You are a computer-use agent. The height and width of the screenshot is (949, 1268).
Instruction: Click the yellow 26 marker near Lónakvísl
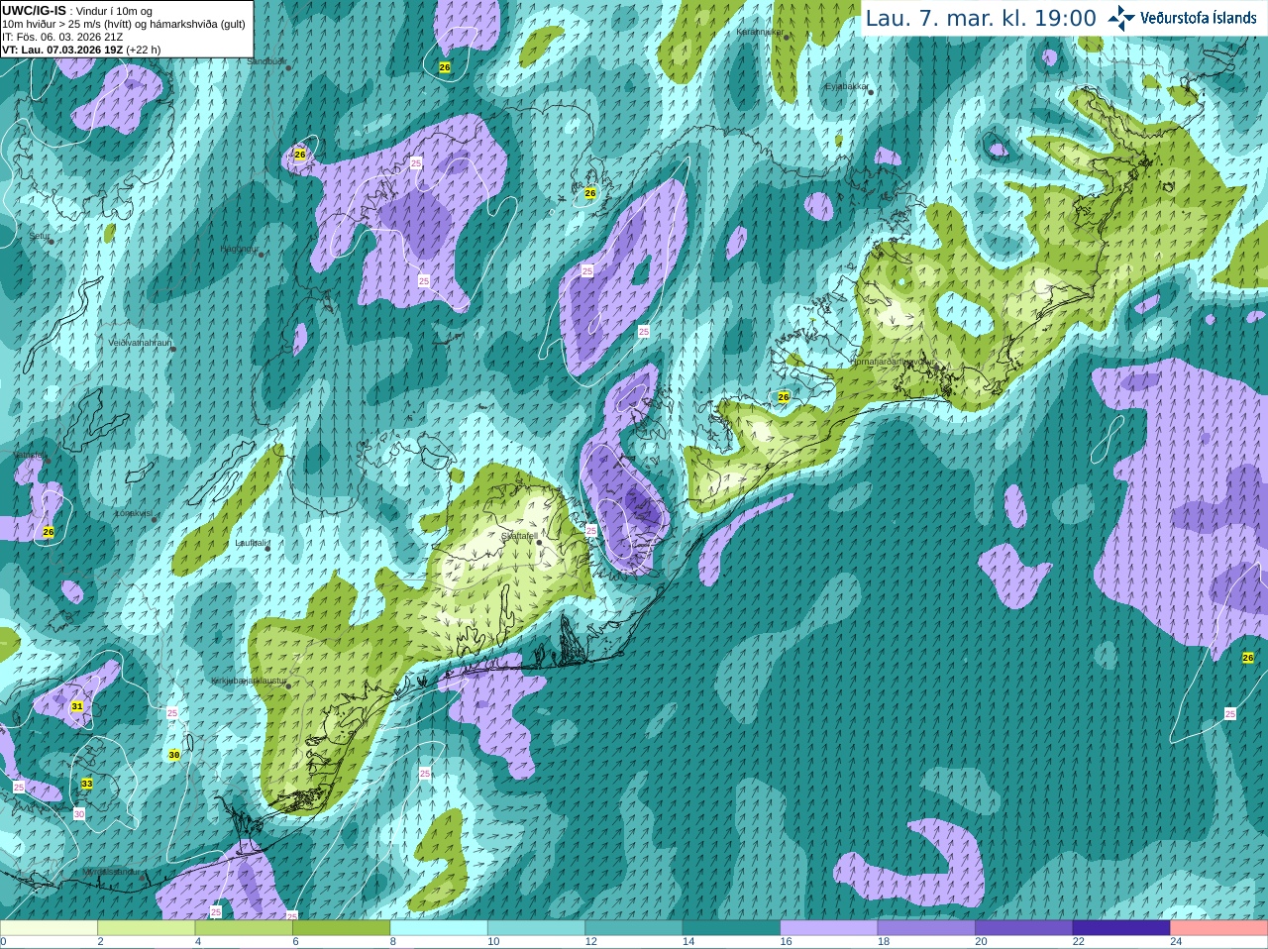pos(49,532)
